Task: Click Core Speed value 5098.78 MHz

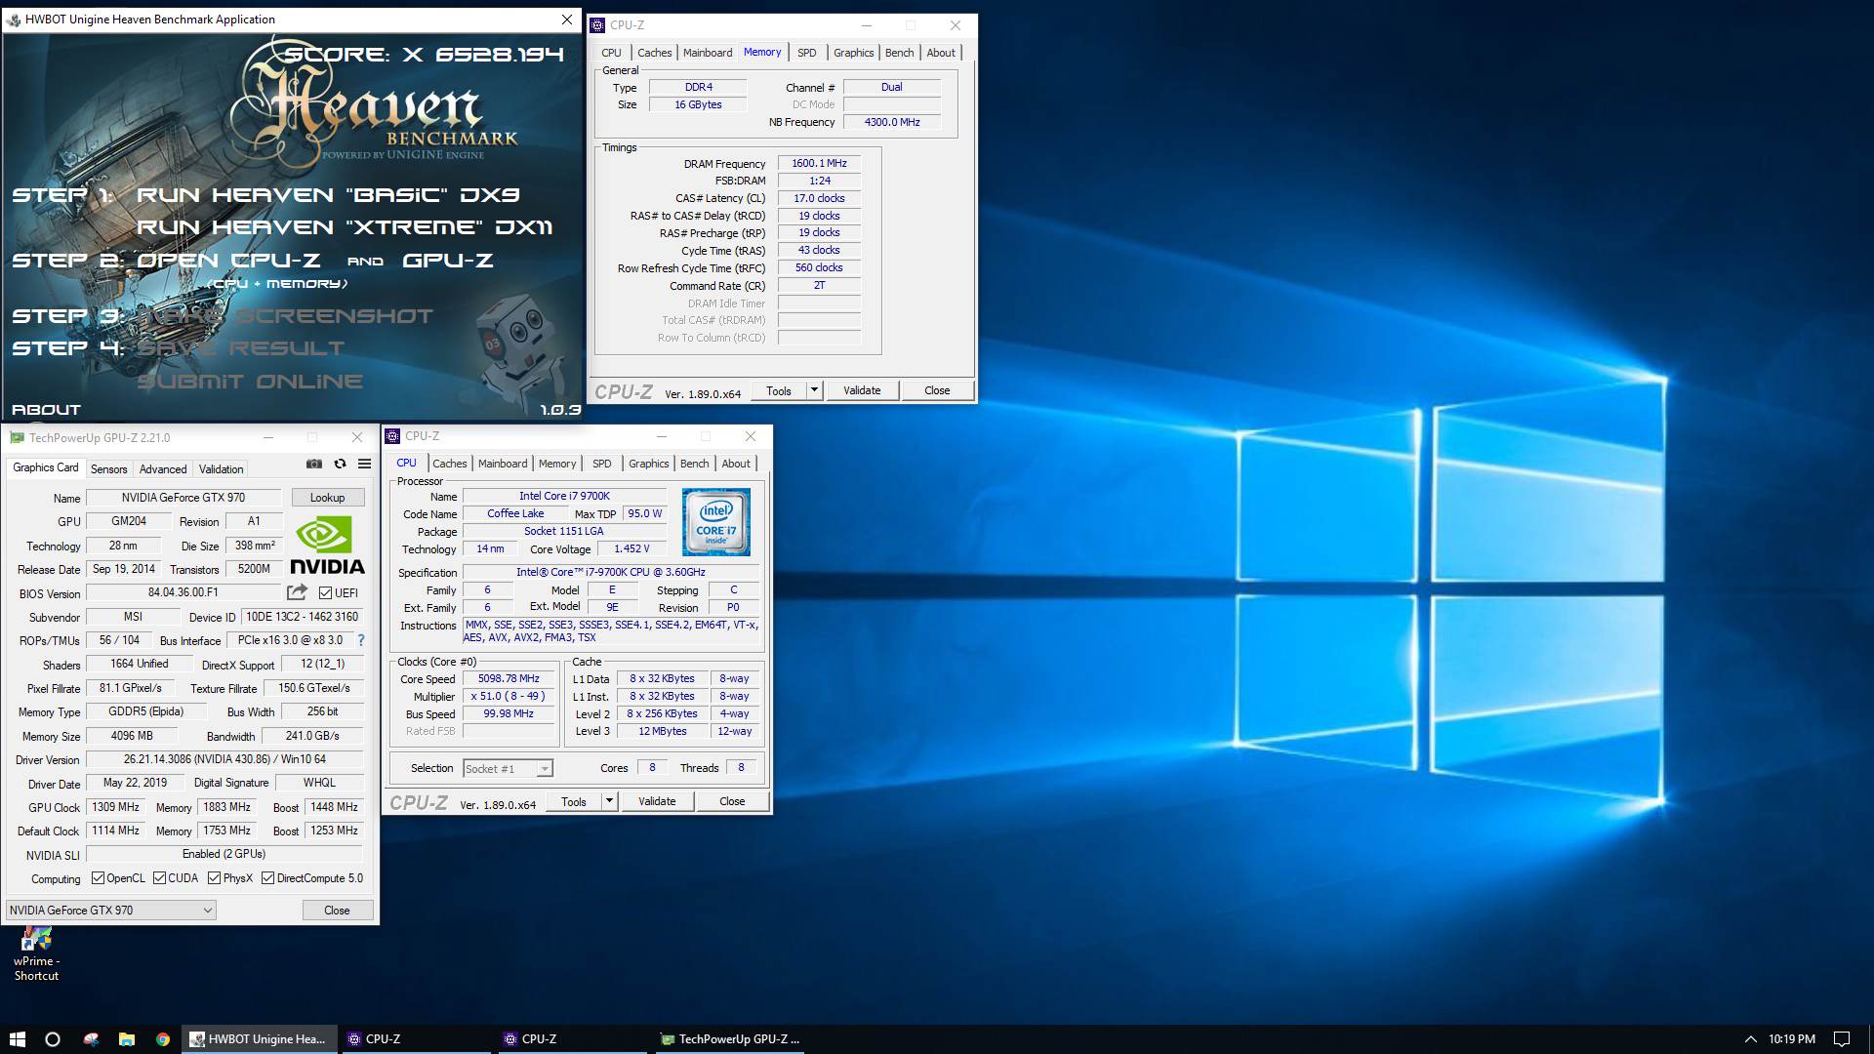Action: click(x=508, y=678)
